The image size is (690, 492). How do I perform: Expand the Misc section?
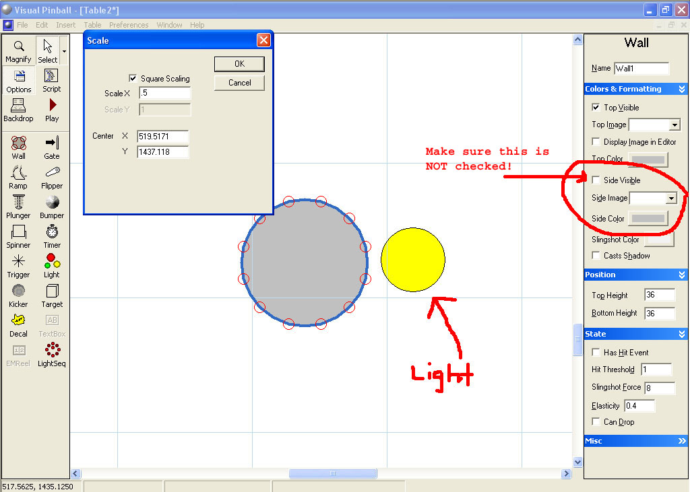coord(682,441)
